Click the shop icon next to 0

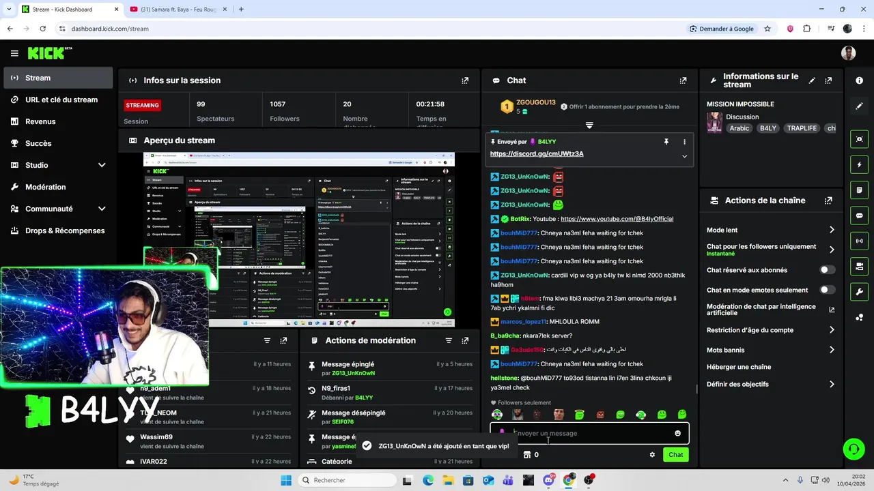click(x=526, y=455)
